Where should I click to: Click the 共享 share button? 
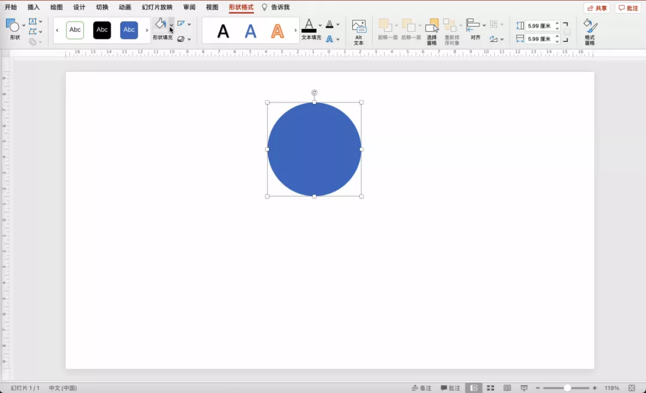(597, 8)
